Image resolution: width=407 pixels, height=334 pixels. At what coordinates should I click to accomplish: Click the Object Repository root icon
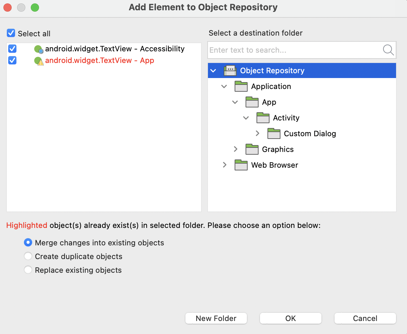(231, 70)
